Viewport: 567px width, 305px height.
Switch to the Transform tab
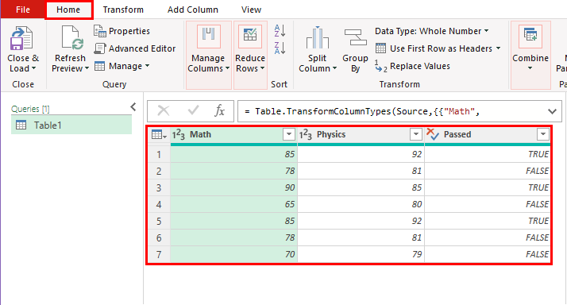[123, 10]
